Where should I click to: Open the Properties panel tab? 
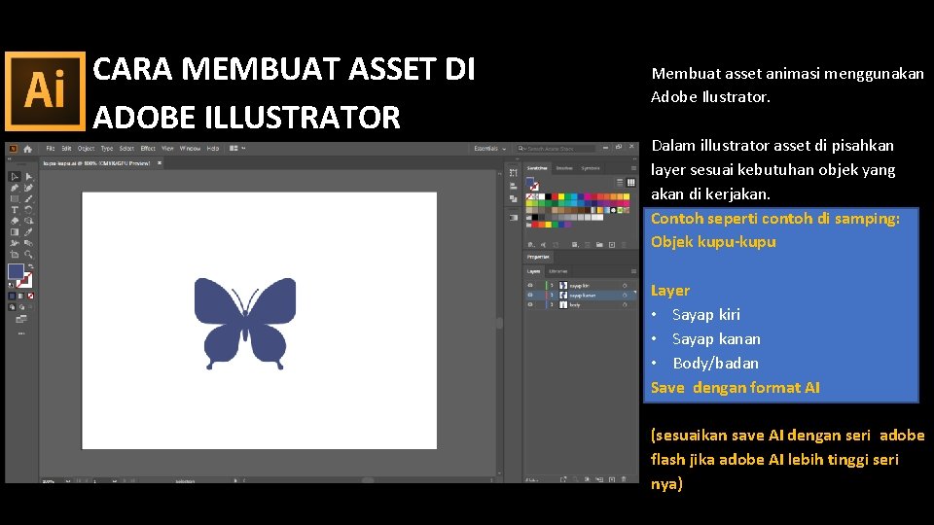[x=538, y=257]
